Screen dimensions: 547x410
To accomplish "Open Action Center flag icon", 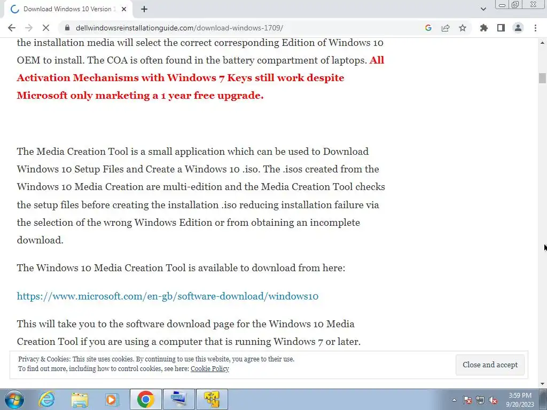I will tap(467, 400).
